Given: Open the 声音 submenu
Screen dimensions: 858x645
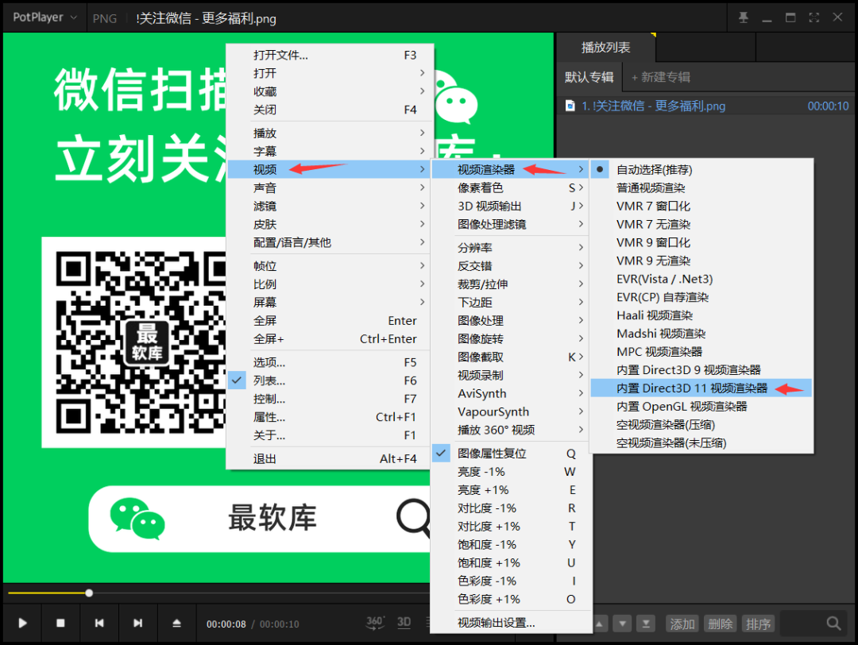Looking at the screenshot, I should point(330,187).
